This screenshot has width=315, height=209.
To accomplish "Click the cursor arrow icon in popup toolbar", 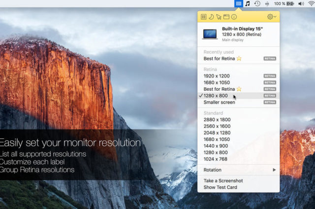I will [219, 17].
